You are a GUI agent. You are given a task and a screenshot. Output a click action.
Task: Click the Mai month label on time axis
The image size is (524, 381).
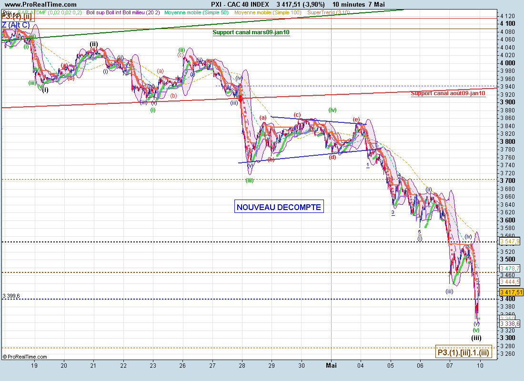(331, 366)
